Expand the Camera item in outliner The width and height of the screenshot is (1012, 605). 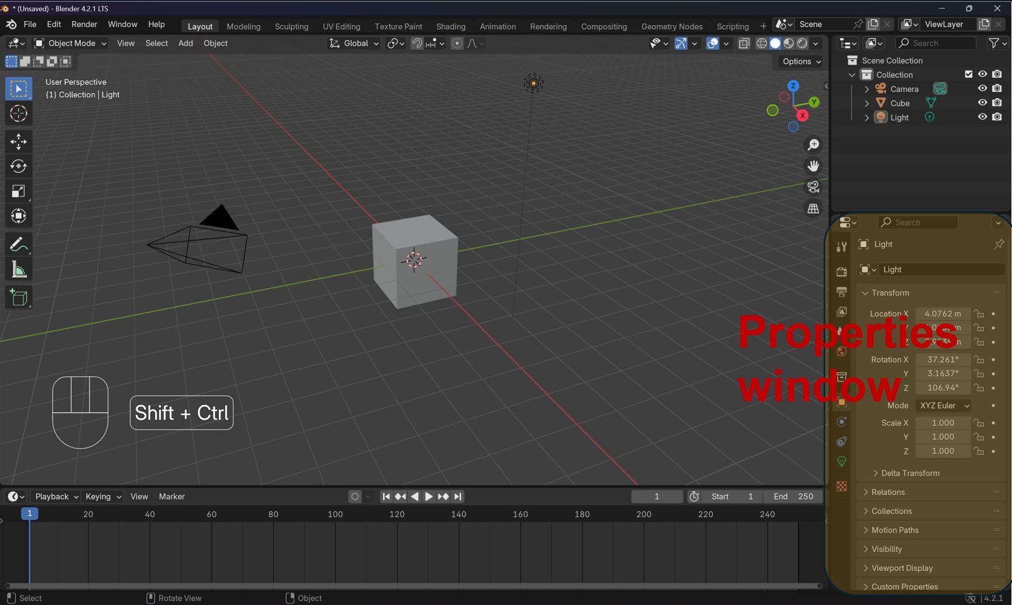[867, 89]
